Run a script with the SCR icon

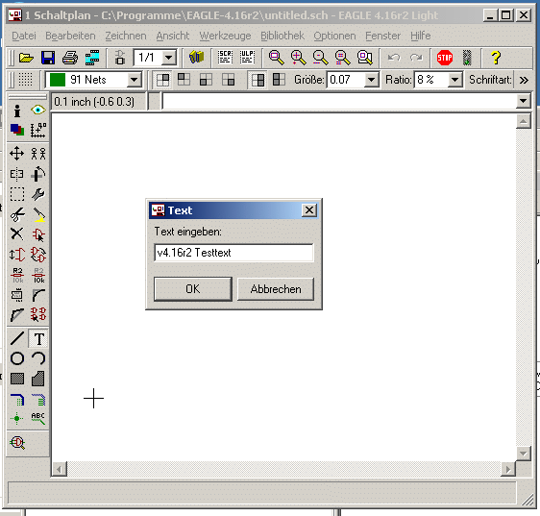pos(225,58)
